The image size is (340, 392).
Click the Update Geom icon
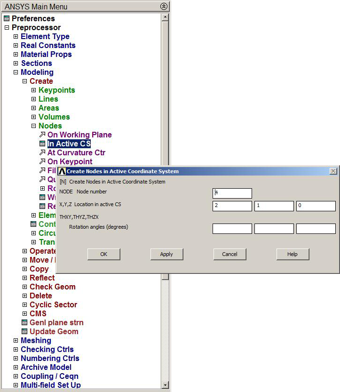[25, 332]
